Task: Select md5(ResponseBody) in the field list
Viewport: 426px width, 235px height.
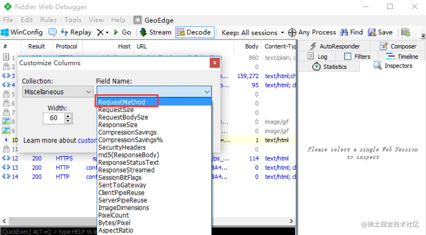Action: (x=154, y=155)
